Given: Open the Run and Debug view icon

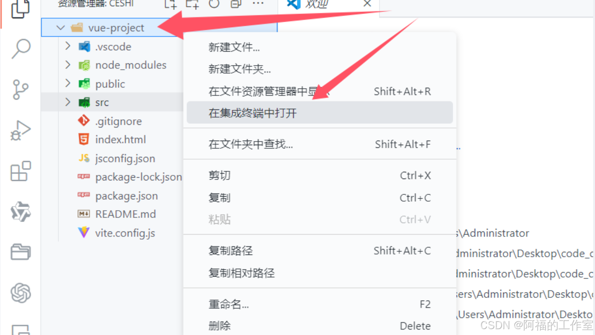Looking at the screenshot, I should (x=21, y=130).
